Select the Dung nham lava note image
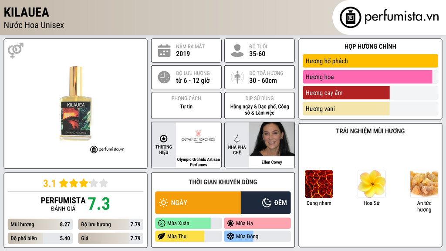 (319, 184)
